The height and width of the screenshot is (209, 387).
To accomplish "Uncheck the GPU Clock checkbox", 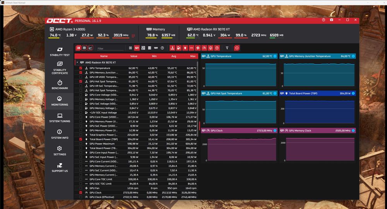I will (x=81, y=192).
